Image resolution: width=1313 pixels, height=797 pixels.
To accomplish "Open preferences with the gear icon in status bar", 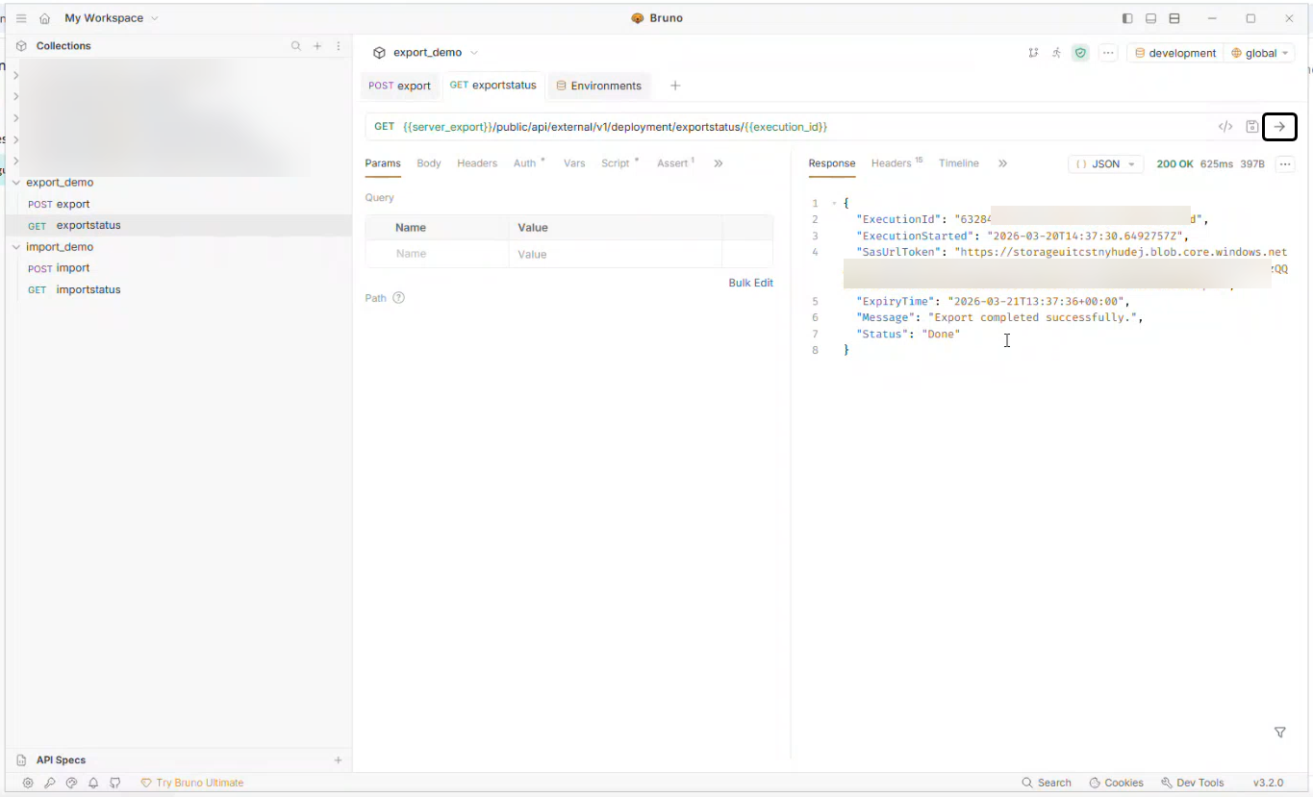I will (x=28, y=783).
